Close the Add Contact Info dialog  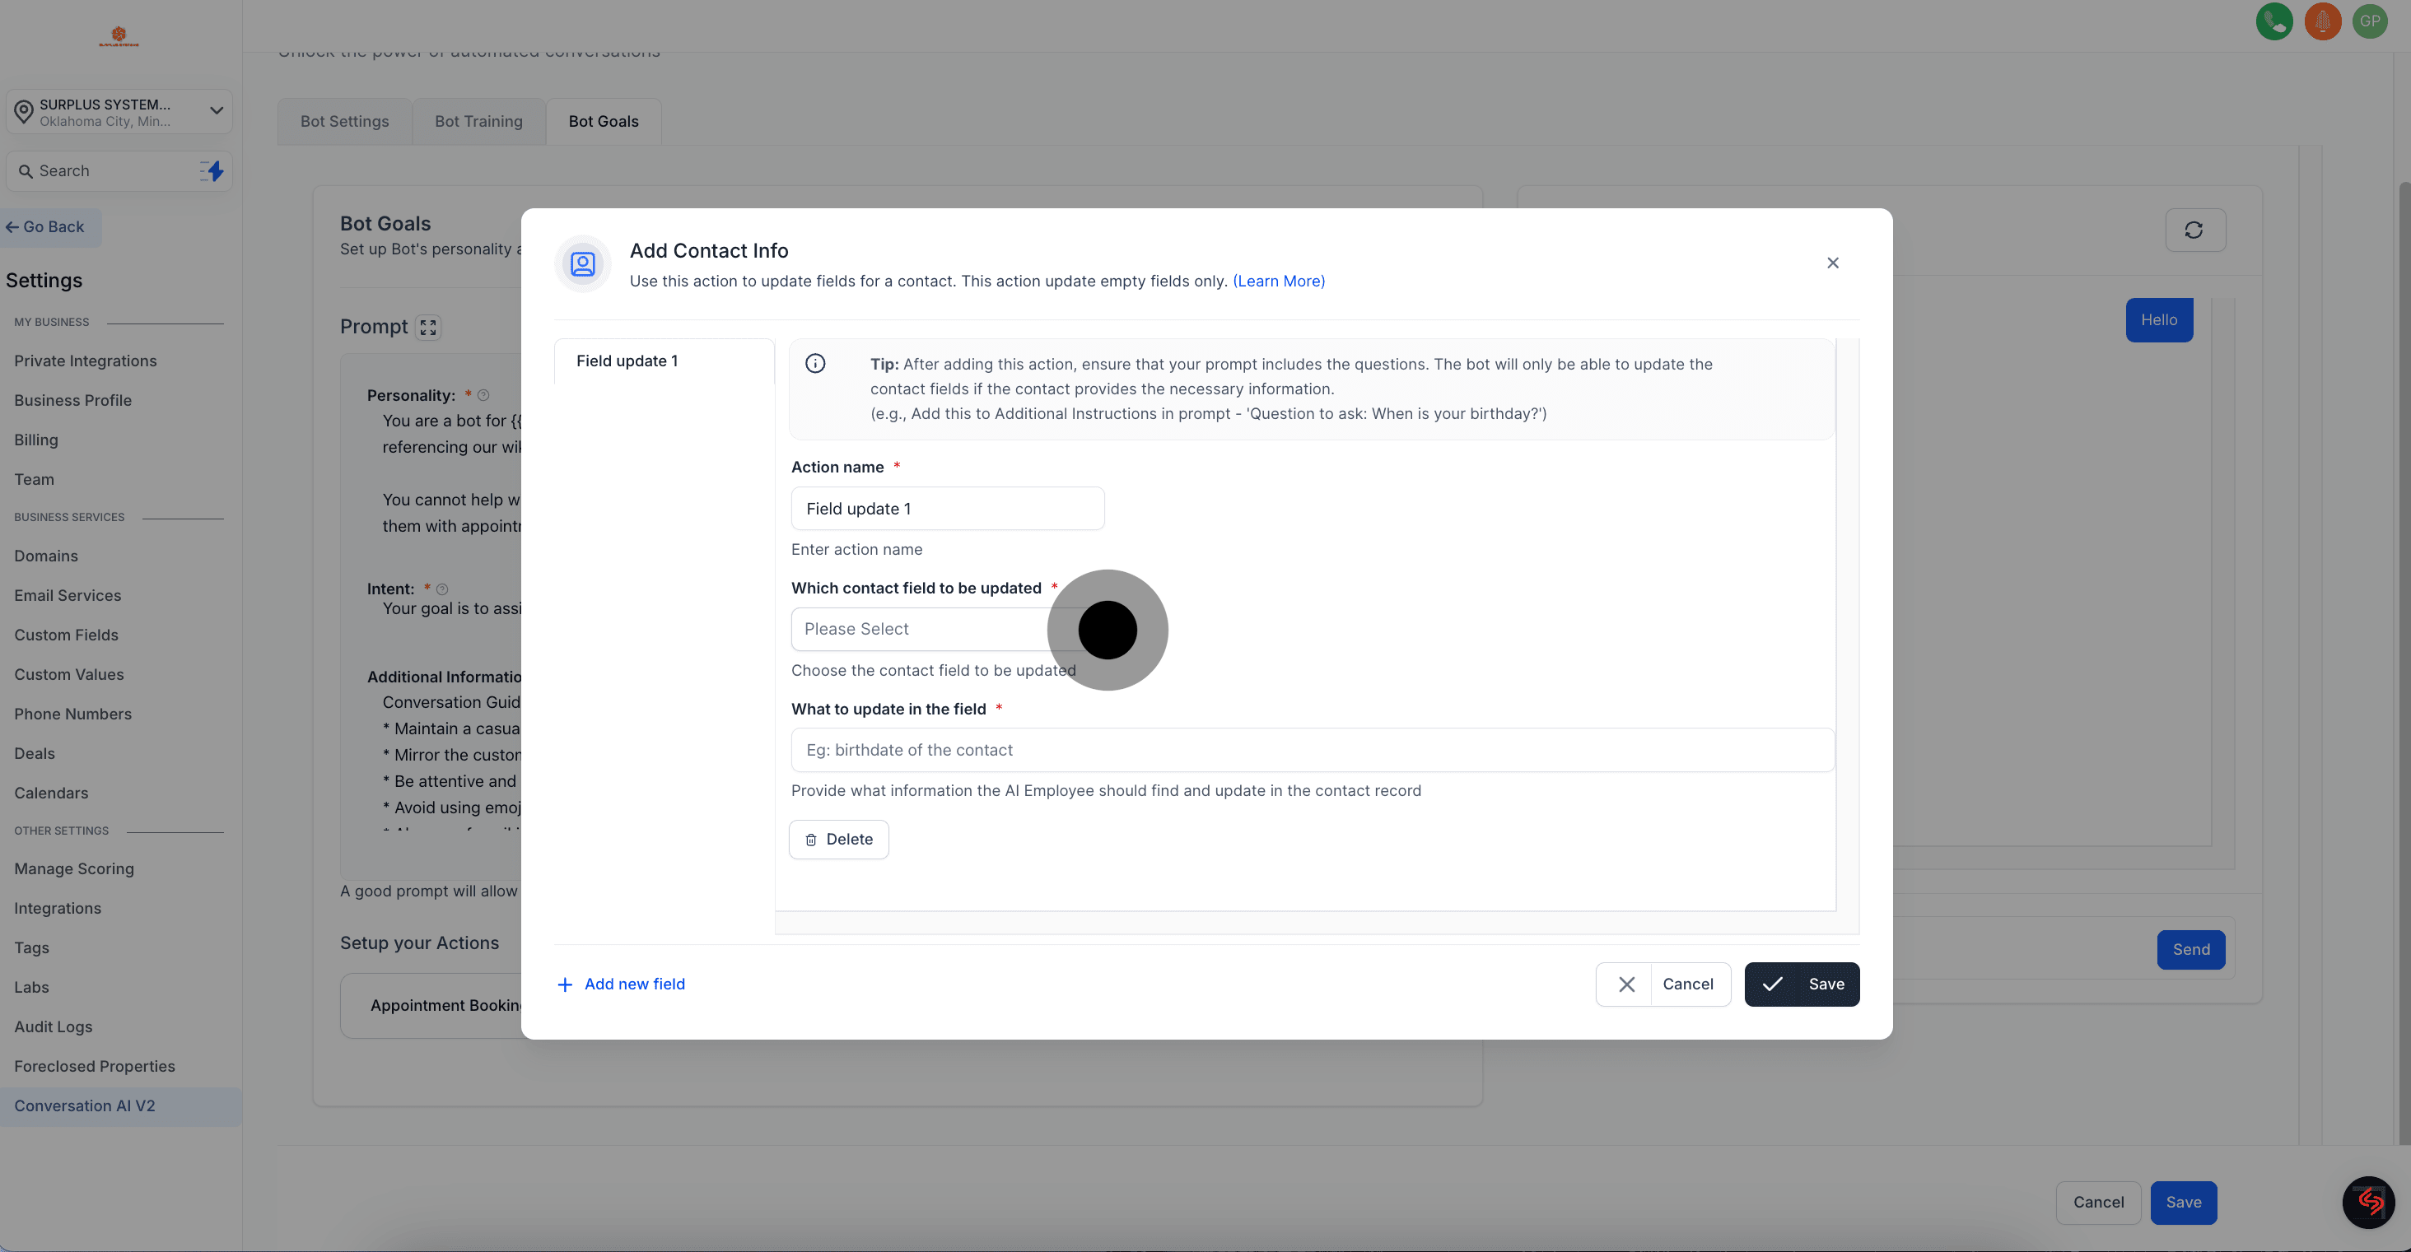pos(1833,263)
